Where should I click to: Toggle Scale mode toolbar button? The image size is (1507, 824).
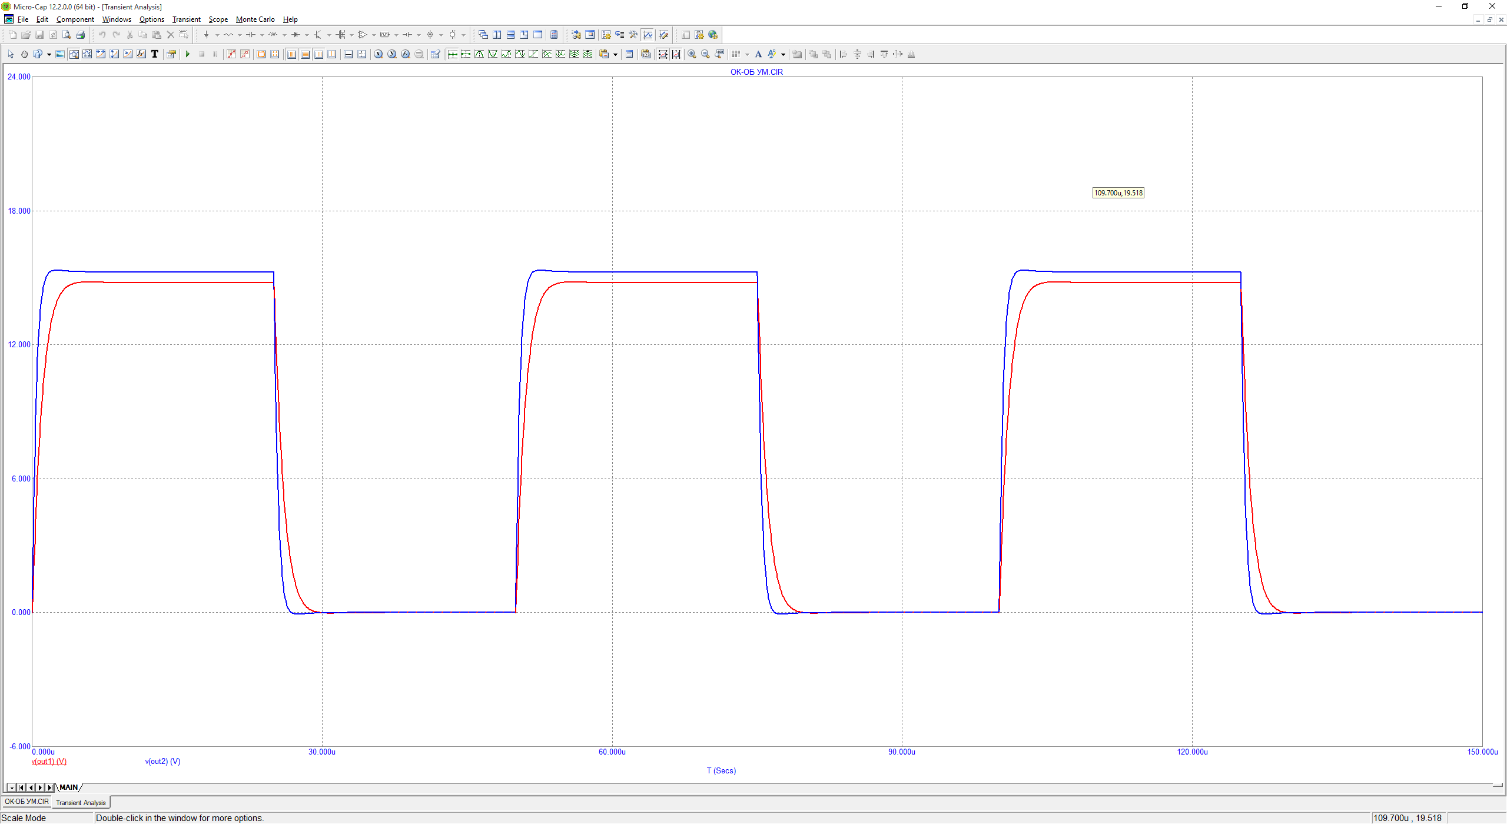point(74,54)
